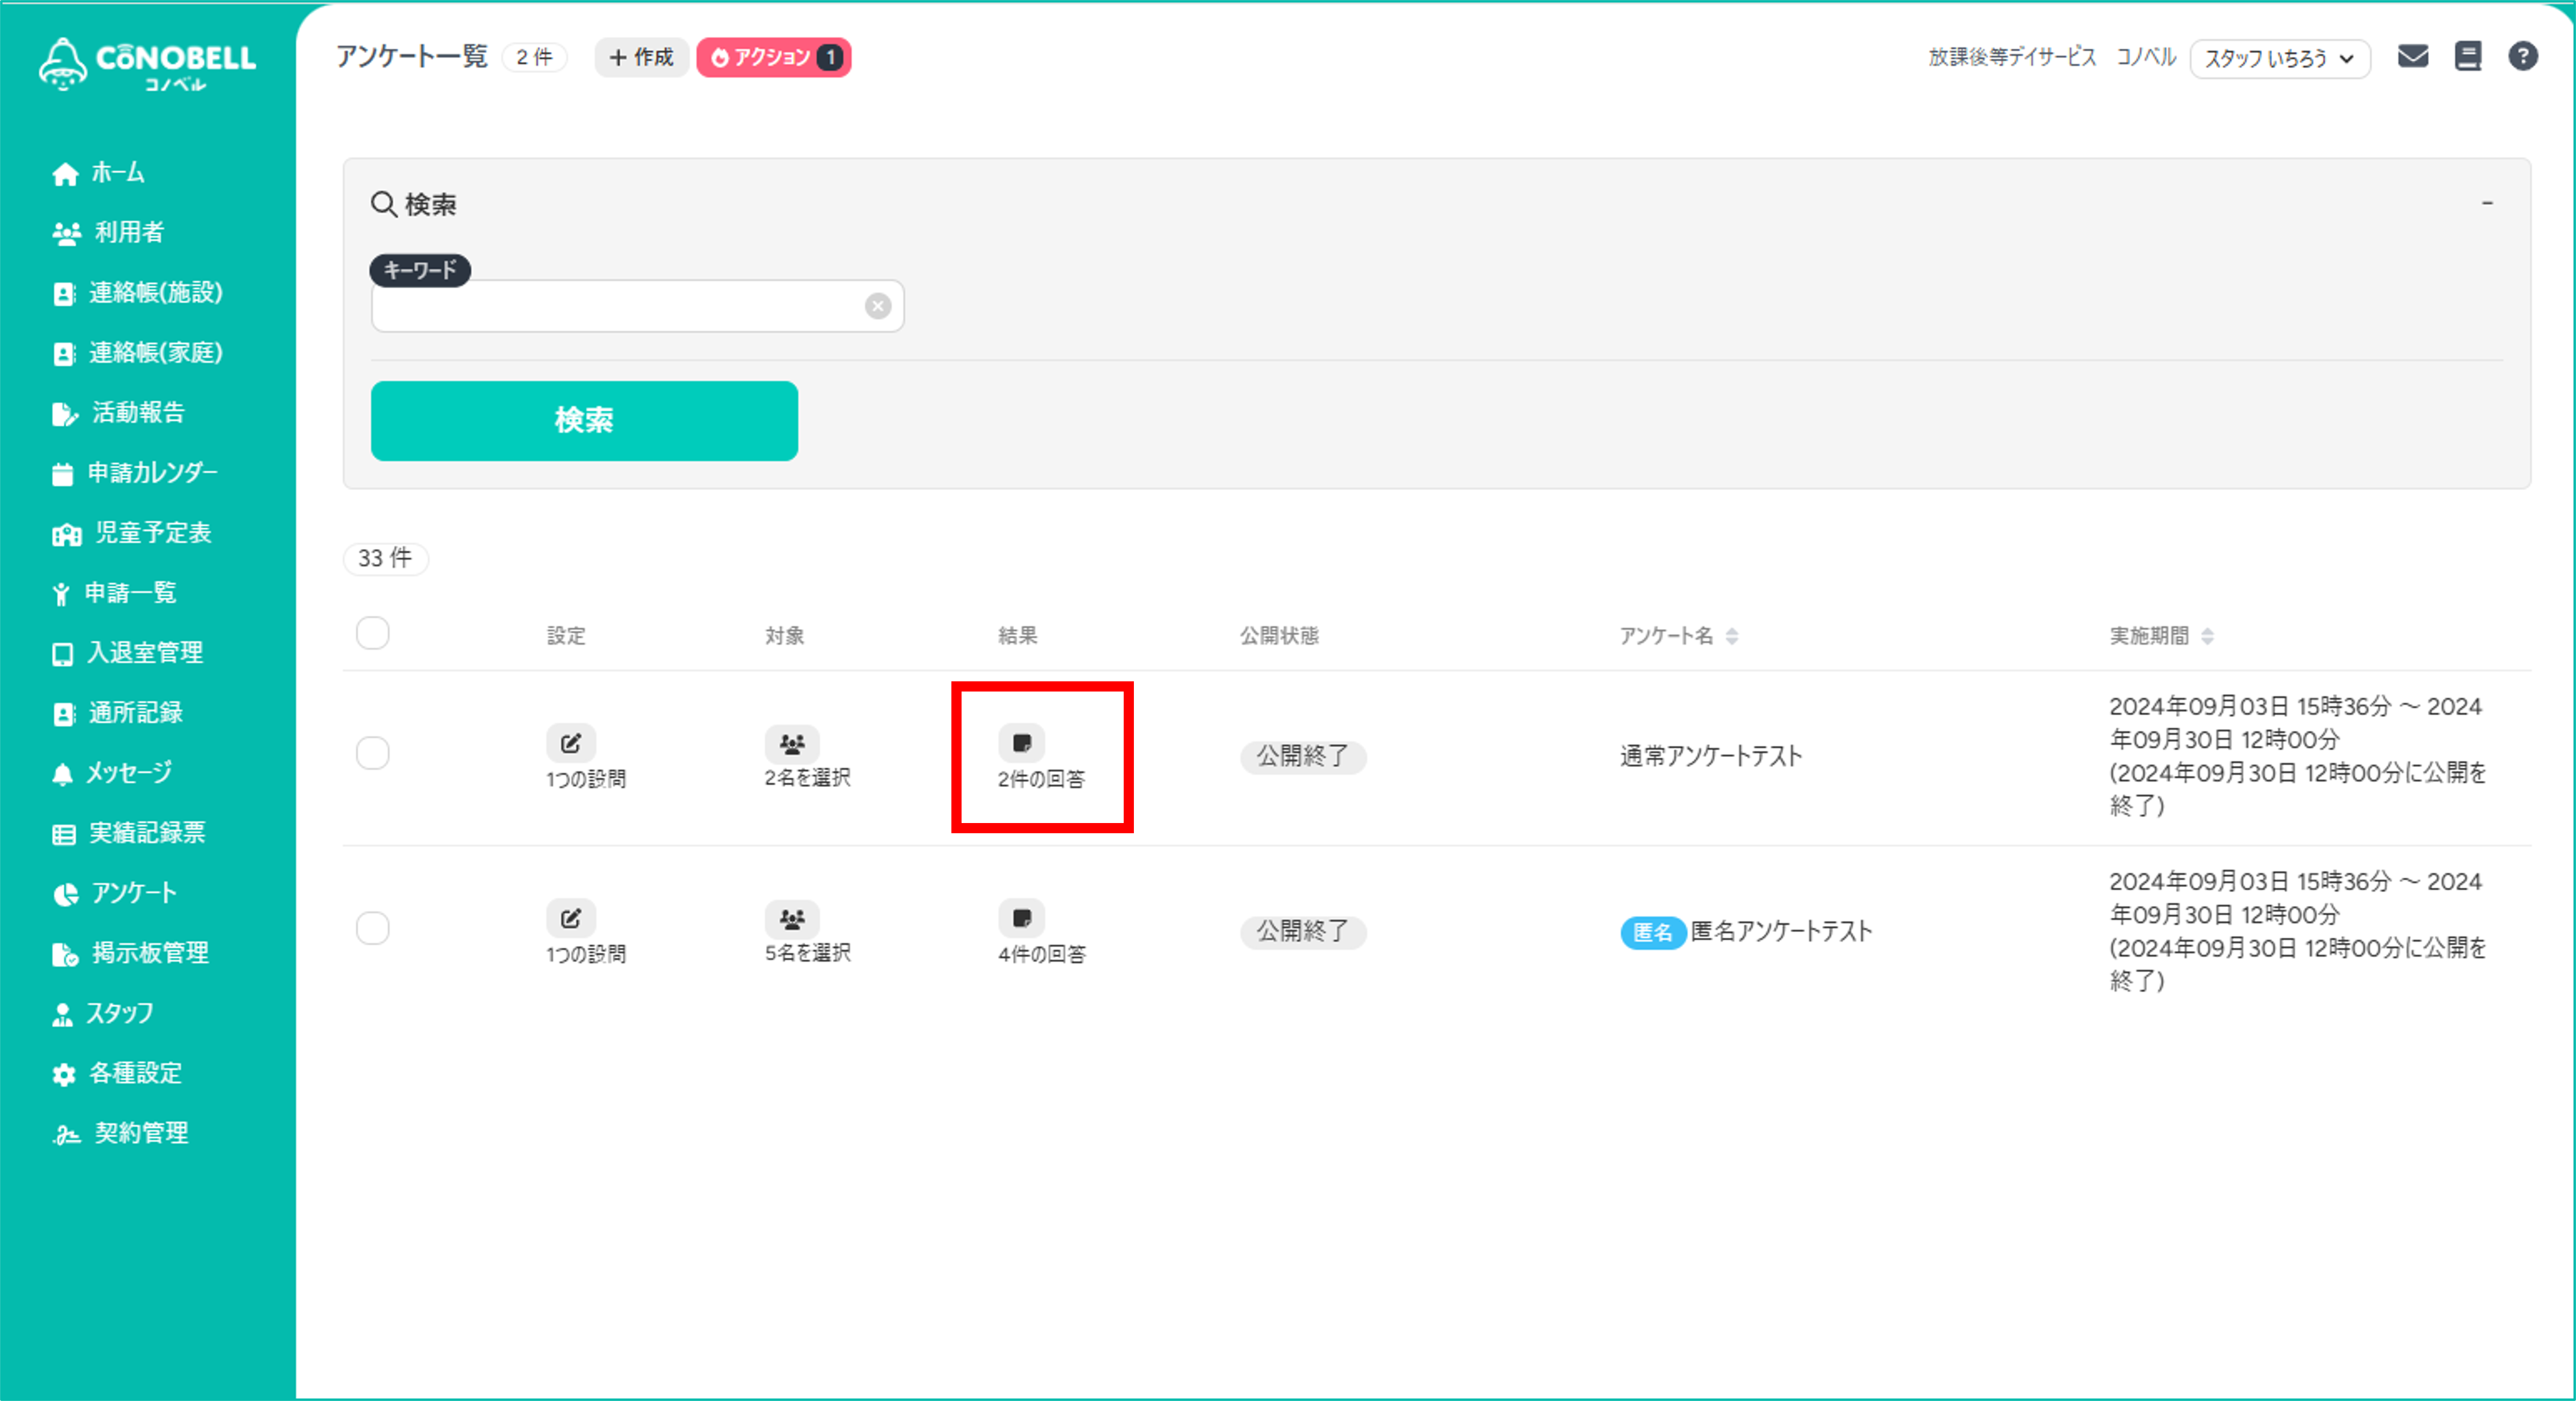2576x1401 pixels.
Task: Go to 連絡帳(家庭)
Action: (x=137, y=353)
